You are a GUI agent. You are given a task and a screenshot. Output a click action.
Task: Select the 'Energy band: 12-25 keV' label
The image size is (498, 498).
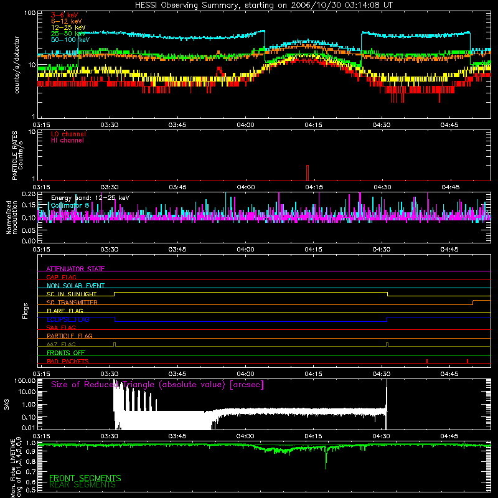(x=90, y=198)
